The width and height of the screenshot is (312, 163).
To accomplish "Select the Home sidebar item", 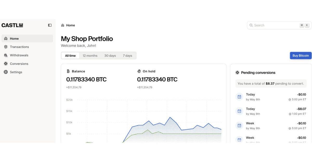I will point(27,39).
